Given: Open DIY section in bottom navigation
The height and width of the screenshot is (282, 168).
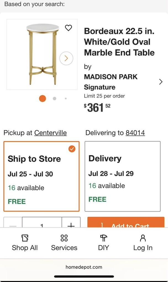Looking at the screenshot, I should (104, 242).
